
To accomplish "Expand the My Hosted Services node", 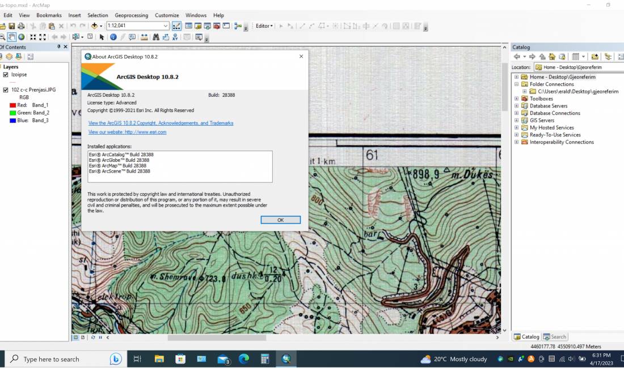I will (x=517, y=127).
